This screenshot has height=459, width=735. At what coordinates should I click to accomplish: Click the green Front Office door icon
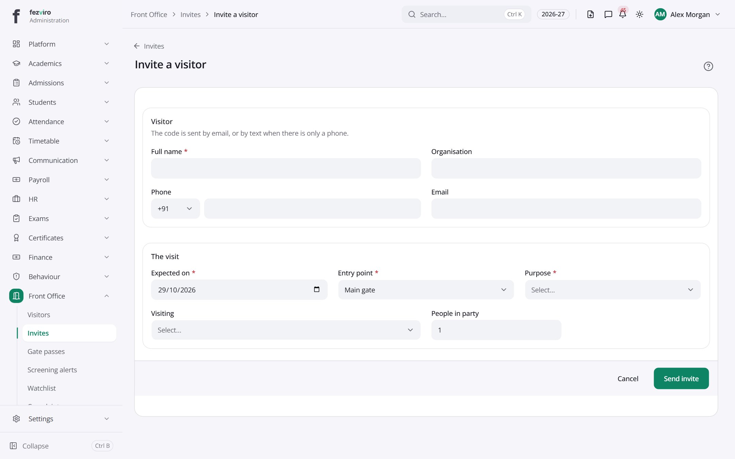(x=16, y=296)
